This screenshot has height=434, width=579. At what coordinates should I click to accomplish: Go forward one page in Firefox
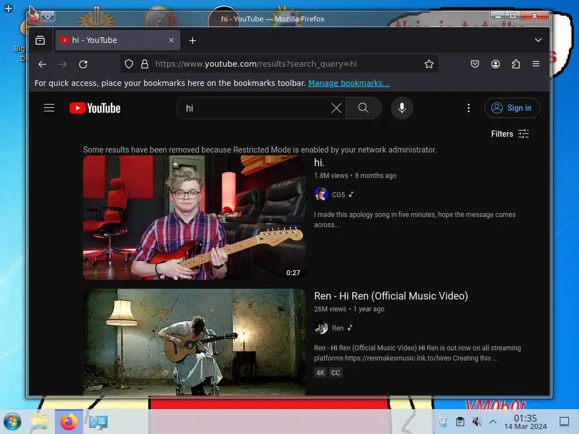63,64
